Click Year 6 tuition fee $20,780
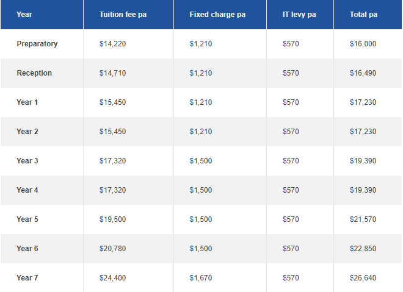This screenshot has height=292, width=403. 112,249
